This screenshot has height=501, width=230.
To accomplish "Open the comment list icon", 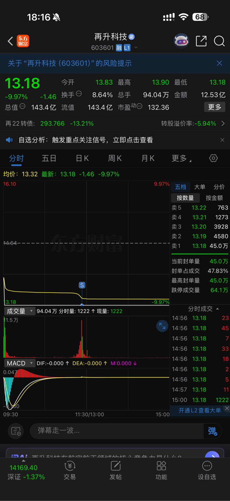I will [16, 431].
